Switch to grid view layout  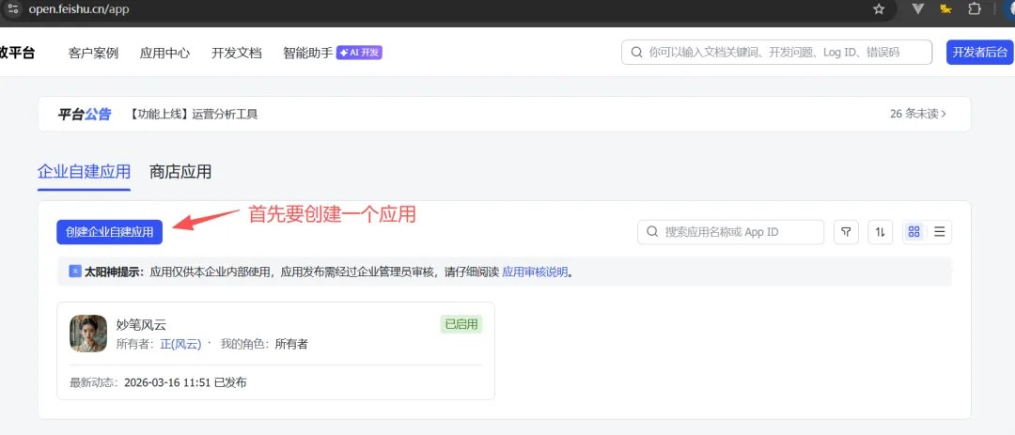click(914, 232)
